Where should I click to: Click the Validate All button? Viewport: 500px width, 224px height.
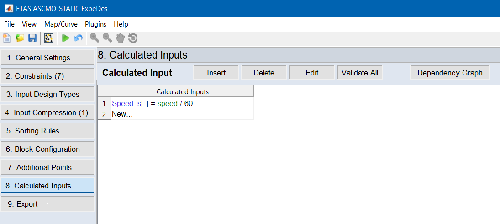pyautogui.click(x=360, y=73)
